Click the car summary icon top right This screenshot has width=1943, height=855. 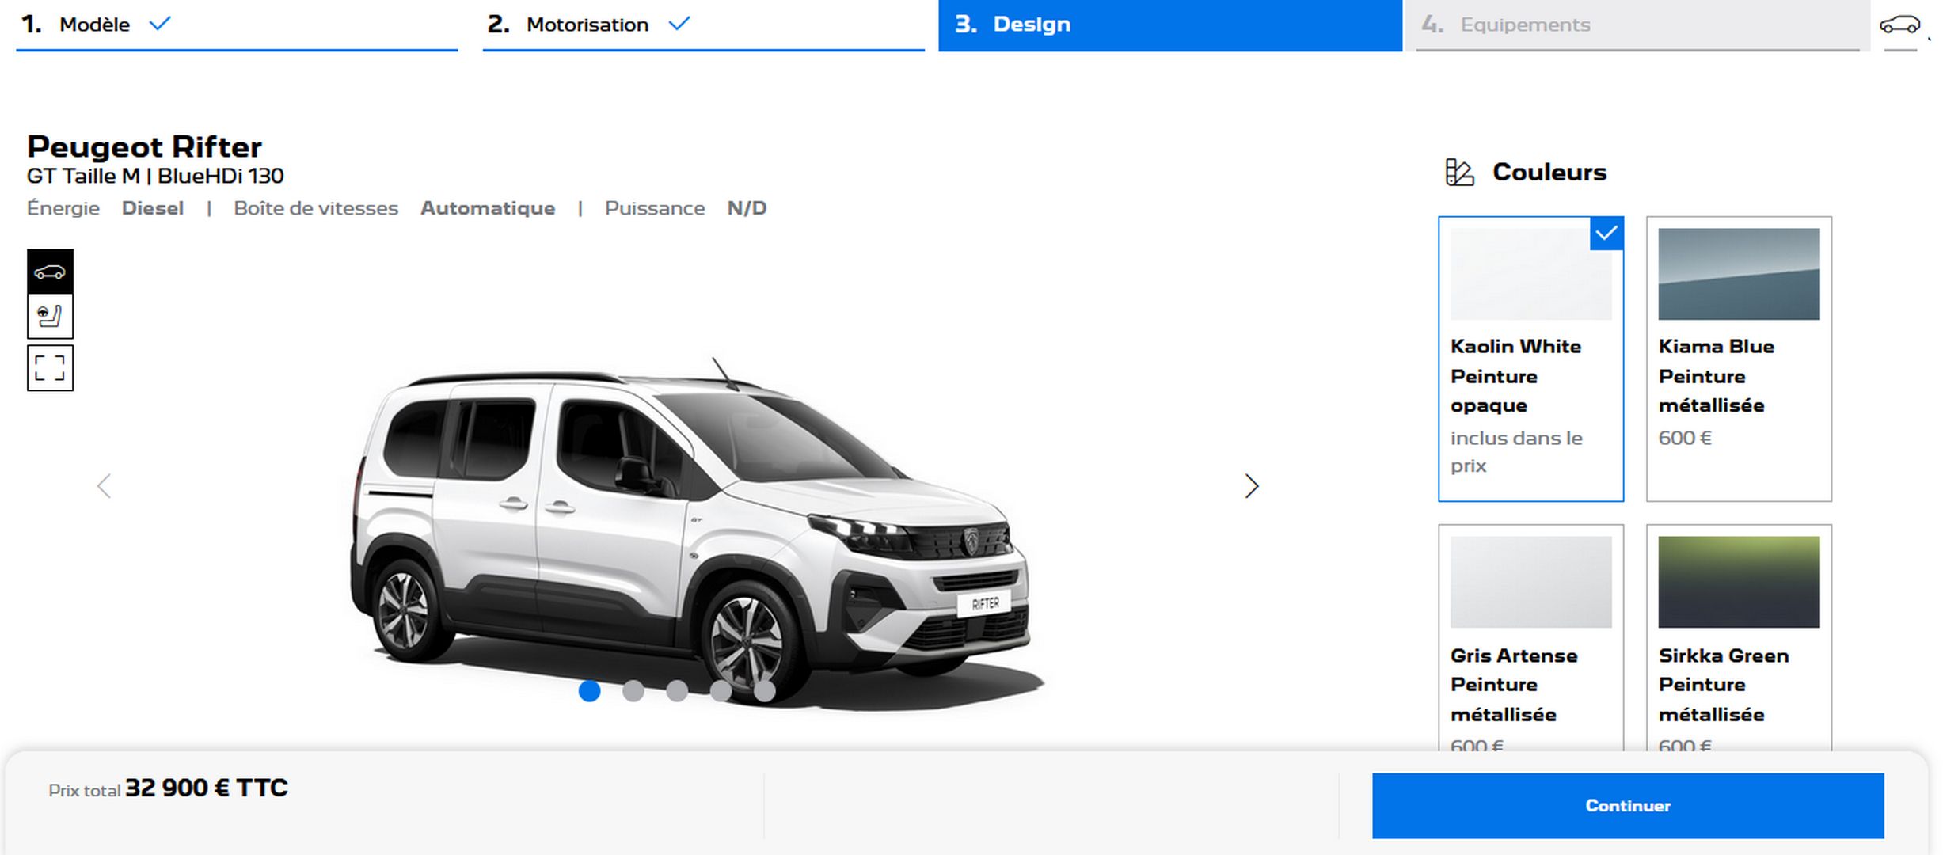(1899, 25)
